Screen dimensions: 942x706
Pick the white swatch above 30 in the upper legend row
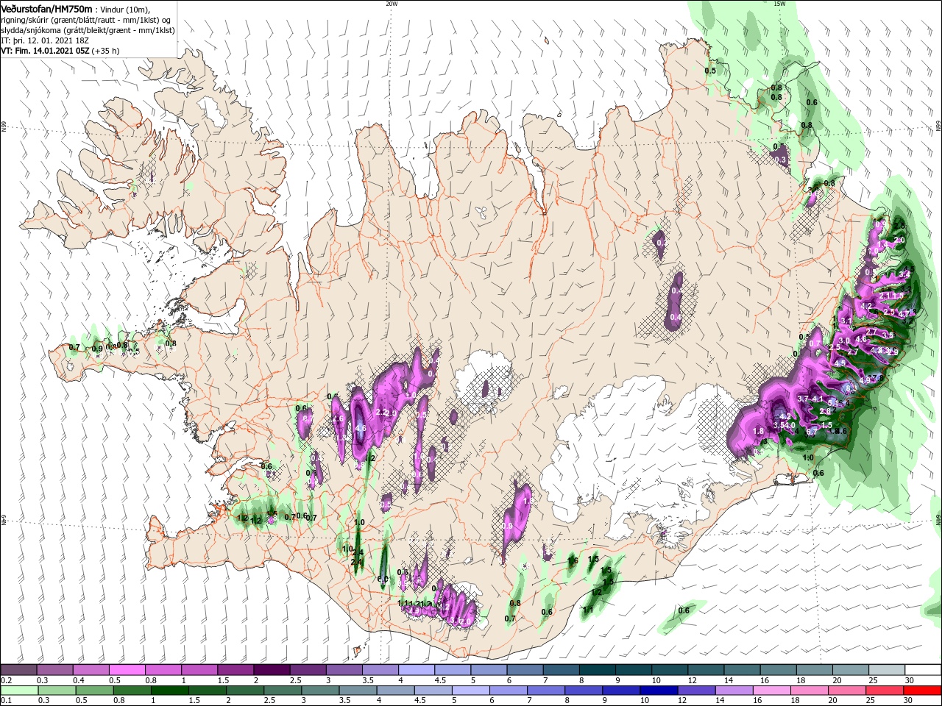tap(923, 670)
